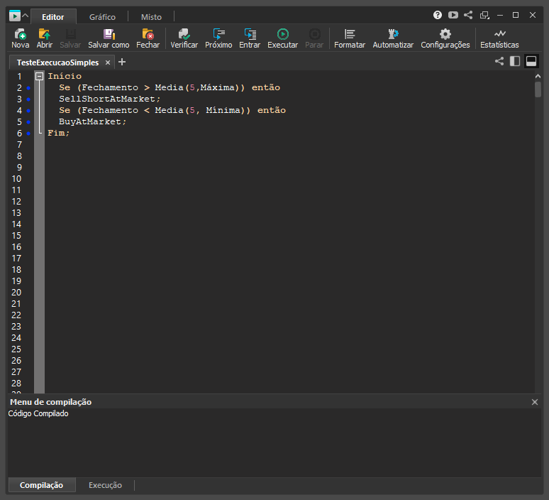549x500 pixels.
Task: Open Automatizar strategy automation
Action: tap(393, 38)
